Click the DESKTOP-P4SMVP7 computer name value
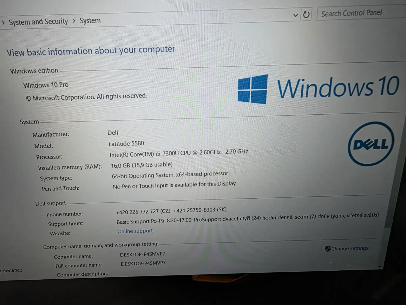Viewport: 406px width, 305px height. (x=142, y=254)
